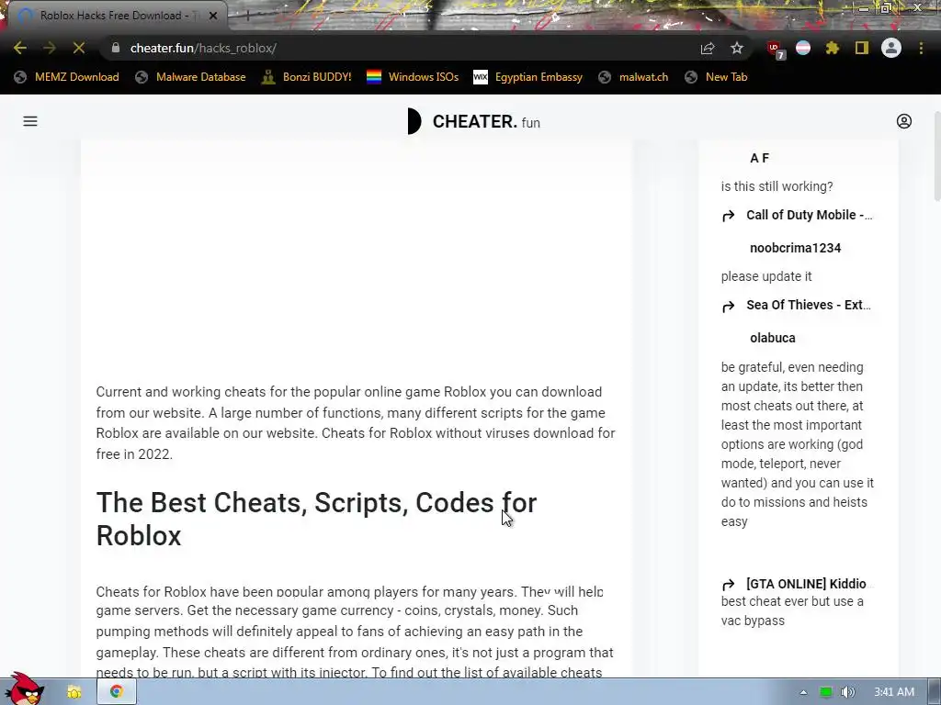
Task: Click the comment 'best cheat ever but use a vac bypass'
Action: tap(792, 610)
